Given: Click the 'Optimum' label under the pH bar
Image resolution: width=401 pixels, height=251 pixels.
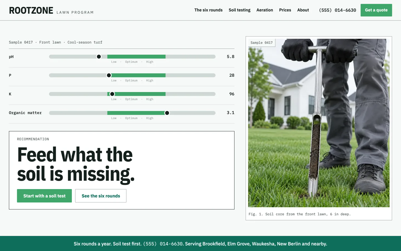Looking at the screenshot, I should coord(131,62).
